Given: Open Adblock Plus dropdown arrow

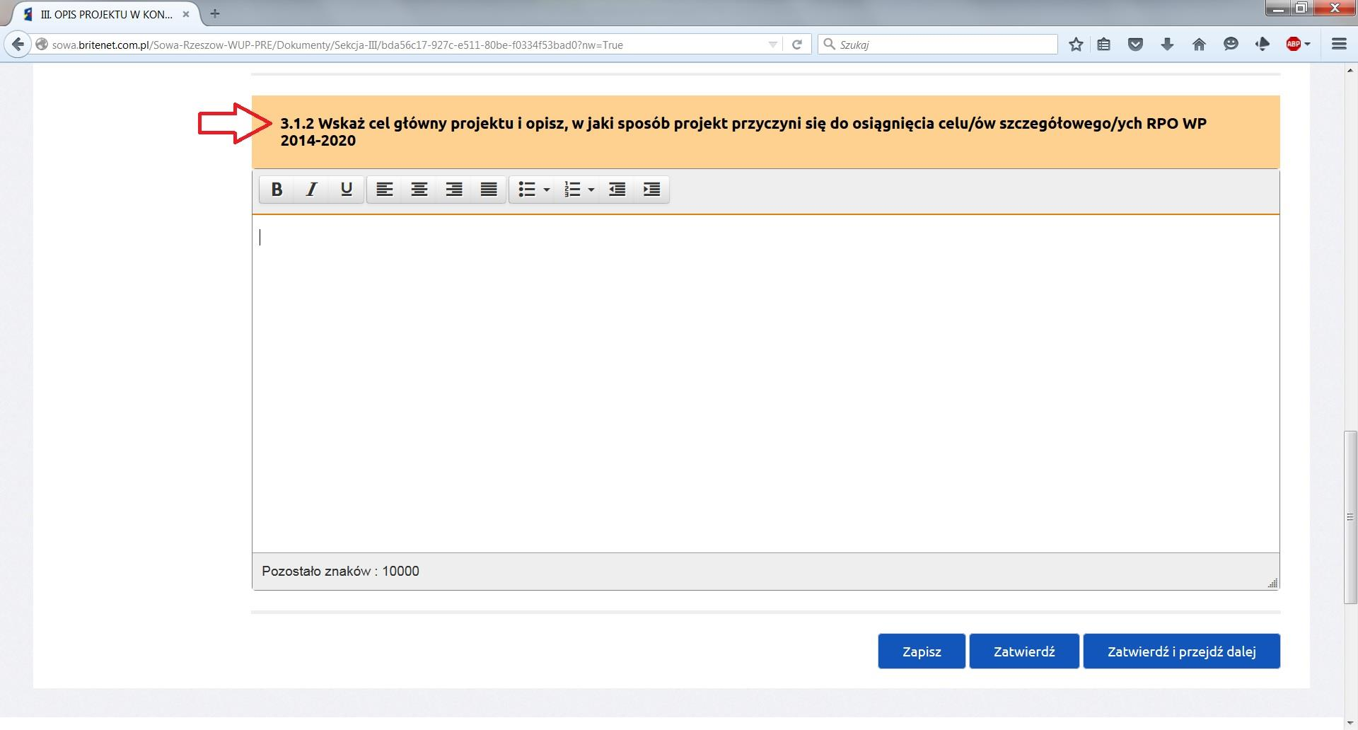Looking at the screenshot, I should click(1307, 45).
